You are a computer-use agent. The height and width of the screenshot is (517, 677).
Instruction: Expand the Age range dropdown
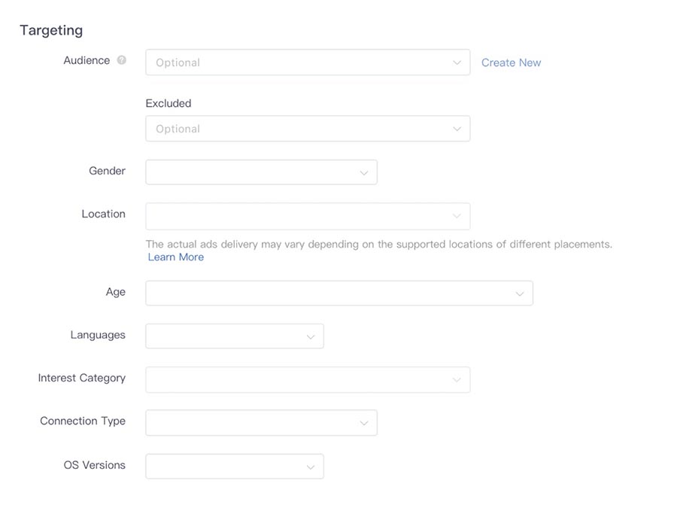click(x=331, y=293)
